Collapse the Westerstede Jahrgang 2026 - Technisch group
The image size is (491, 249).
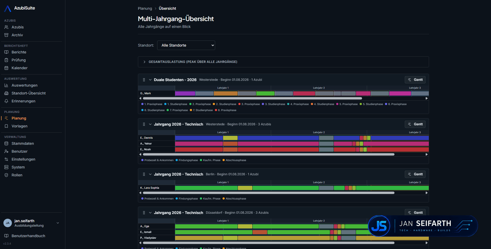pyautogui.click(x=150, y=124)
